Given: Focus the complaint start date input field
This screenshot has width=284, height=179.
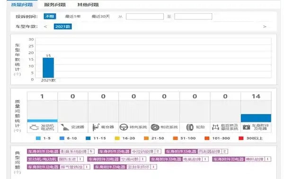Looking at the screenshot, I should coord(145,16).
